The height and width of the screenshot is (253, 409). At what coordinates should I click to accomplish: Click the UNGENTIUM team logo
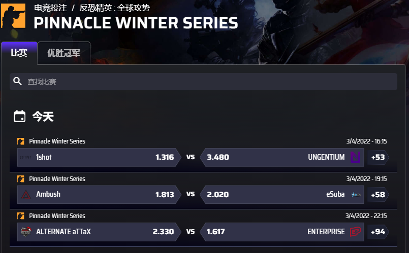click(355, 157)
